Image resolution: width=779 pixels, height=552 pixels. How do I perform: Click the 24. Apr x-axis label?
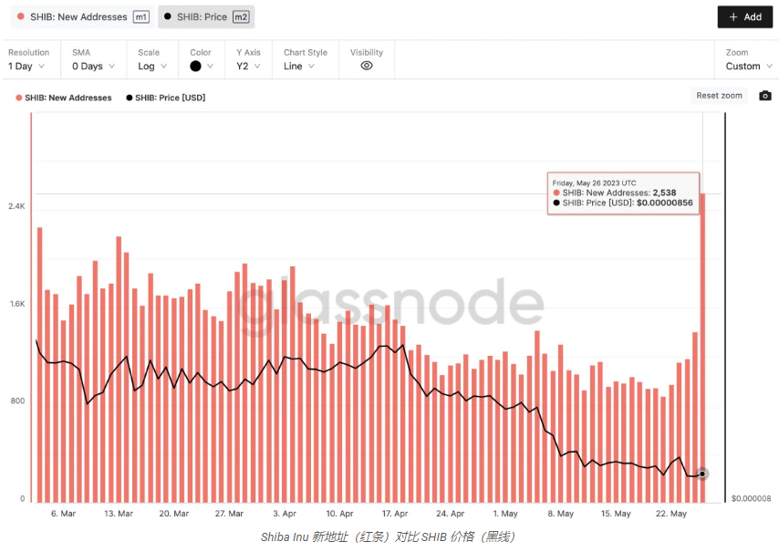[x=450, y=514]
